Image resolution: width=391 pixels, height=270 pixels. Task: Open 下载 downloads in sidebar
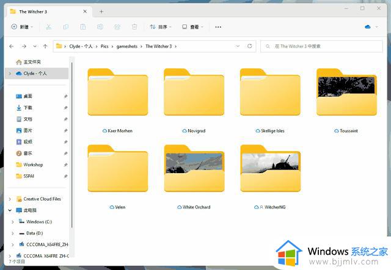[x=27, y=108]
